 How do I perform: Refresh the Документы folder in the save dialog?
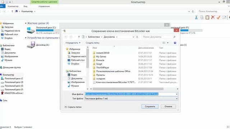pos(137,37)
